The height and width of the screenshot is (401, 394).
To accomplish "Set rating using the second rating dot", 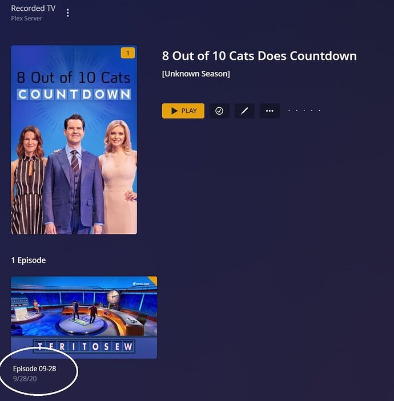I will point(297,111).
